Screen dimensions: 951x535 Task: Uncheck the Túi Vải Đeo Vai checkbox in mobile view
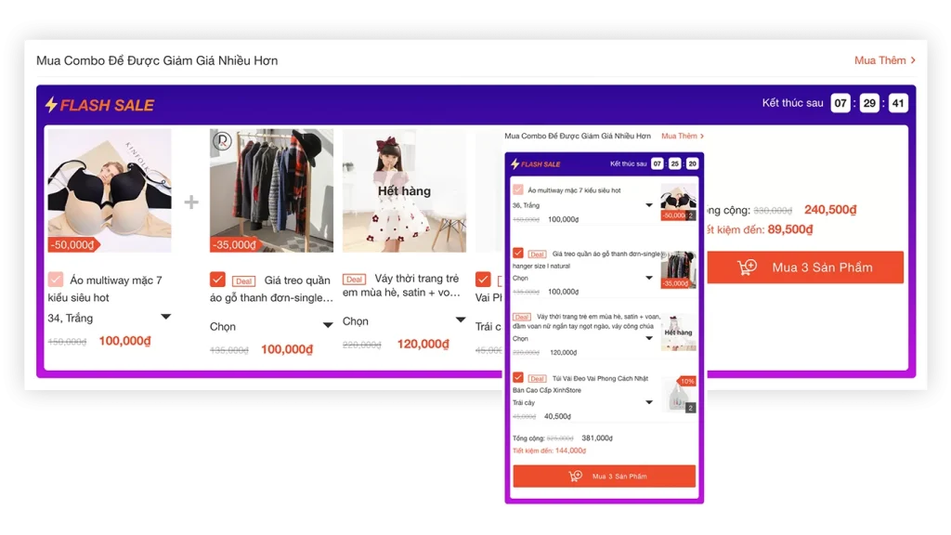(518, 378)
